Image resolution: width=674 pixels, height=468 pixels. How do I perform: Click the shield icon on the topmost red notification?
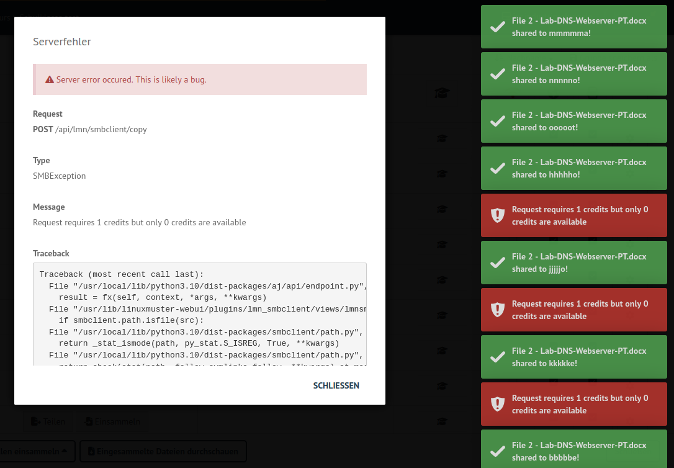pyautogui.click(x=497, y=215)
